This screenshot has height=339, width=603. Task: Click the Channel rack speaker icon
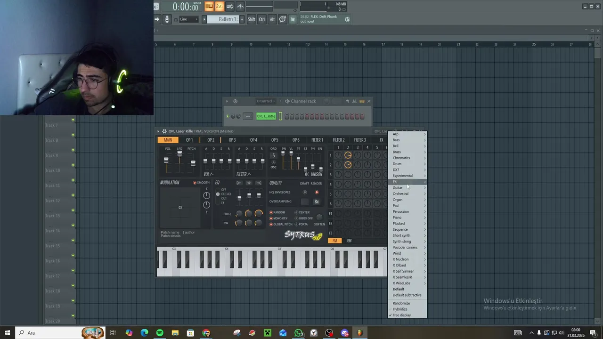click(x=287, y=101)
